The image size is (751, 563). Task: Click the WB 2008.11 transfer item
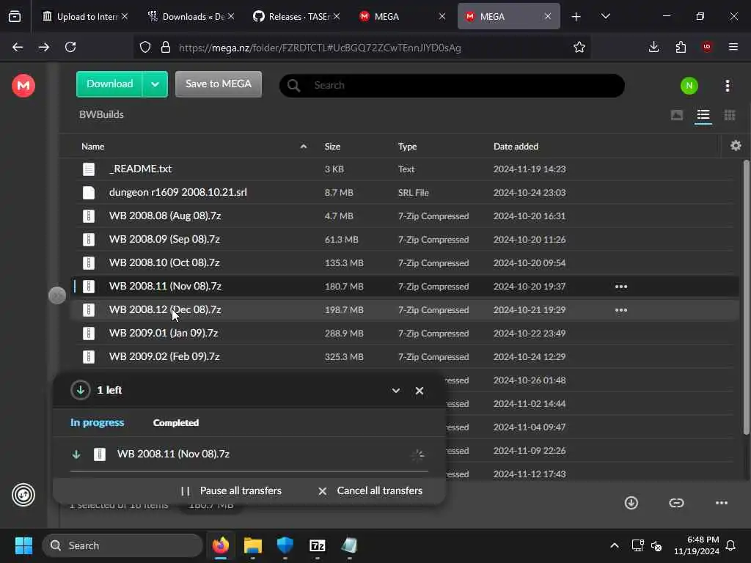pos(249,454)
